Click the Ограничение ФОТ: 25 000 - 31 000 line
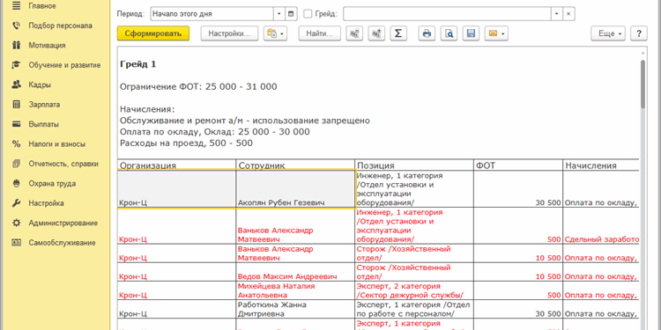 point(198,87)
